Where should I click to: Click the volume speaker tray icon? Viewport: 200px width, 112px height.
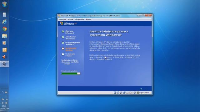click(x=3, y=103)
